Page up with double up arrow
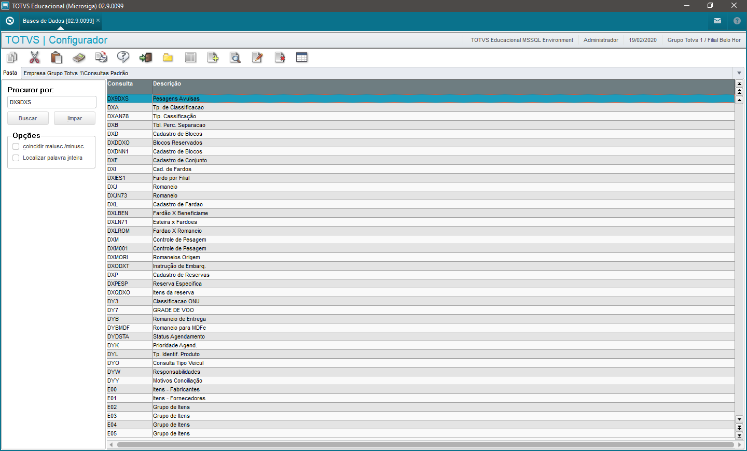The image size is (747, 451). pos(739,92)
